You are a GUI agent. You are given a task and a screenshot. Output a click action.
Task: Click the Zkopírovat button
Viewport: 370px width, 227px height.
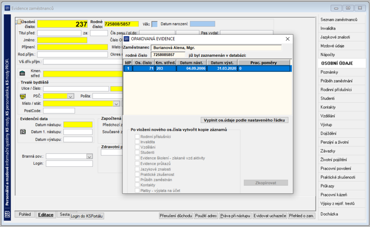coord(265,183)
